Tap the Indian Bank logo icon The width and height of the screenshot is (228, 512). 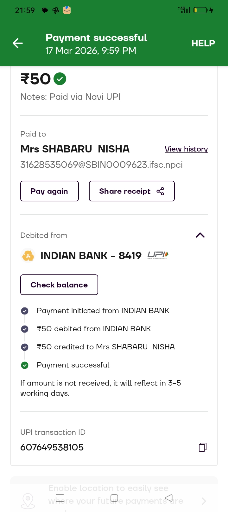(x=28, y=256)
